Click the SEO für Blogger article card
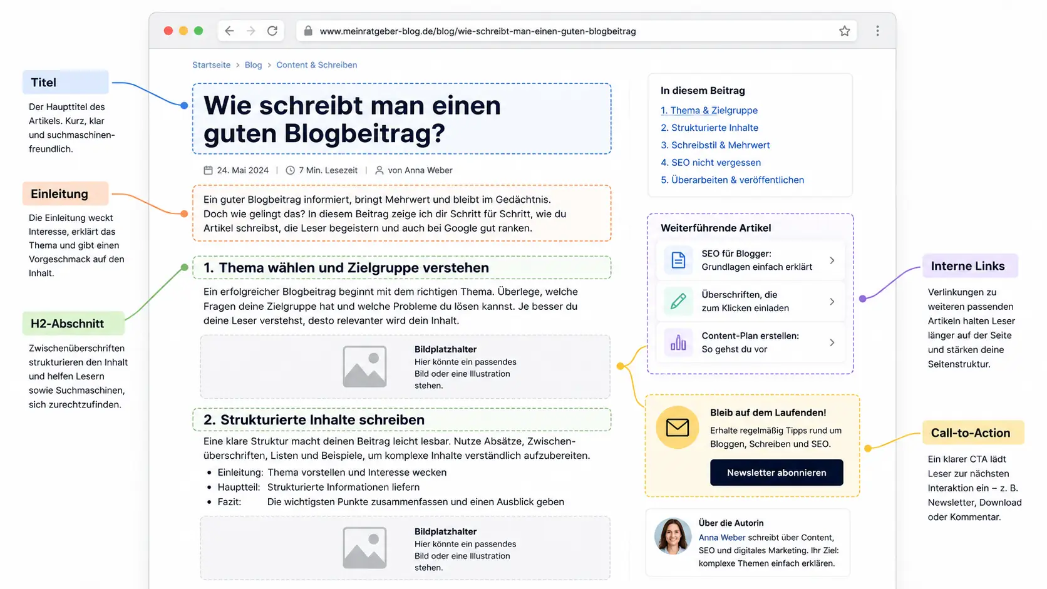This screenshot has width=1047, height=589. [x=750, y=260]
